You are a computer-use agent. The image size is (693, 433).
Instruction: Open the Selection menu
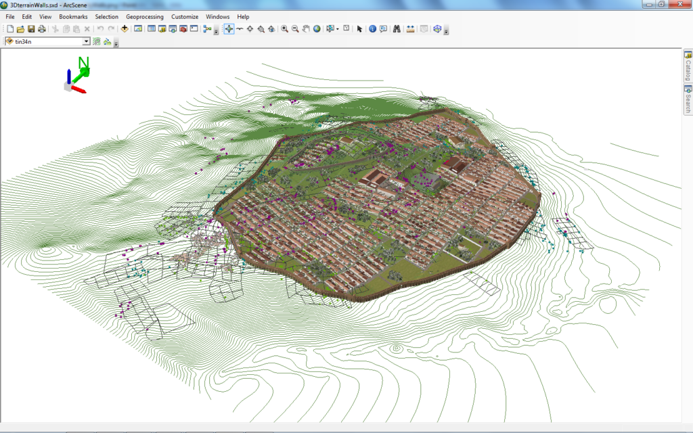pyautogui.click(x=107, y=17)
